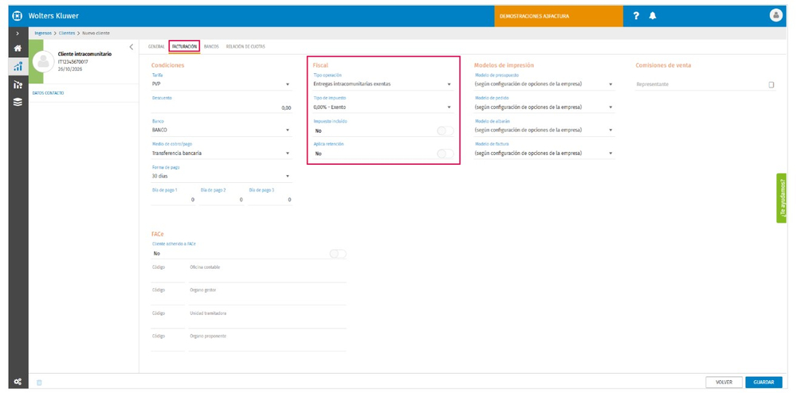Screen dimensions: 797x393
Task: Go to Home in the sidebar
Action: click(18, 49)
